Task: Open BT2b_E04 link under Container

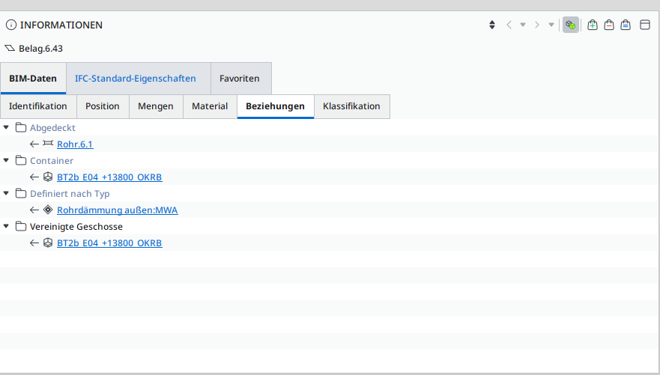Action: pyautogui.click(x=109, y=177)
